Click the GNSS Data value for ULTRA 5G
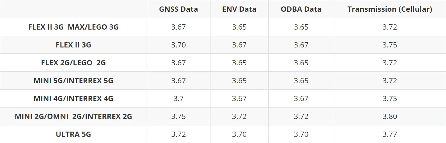 [x=178, y=134]
